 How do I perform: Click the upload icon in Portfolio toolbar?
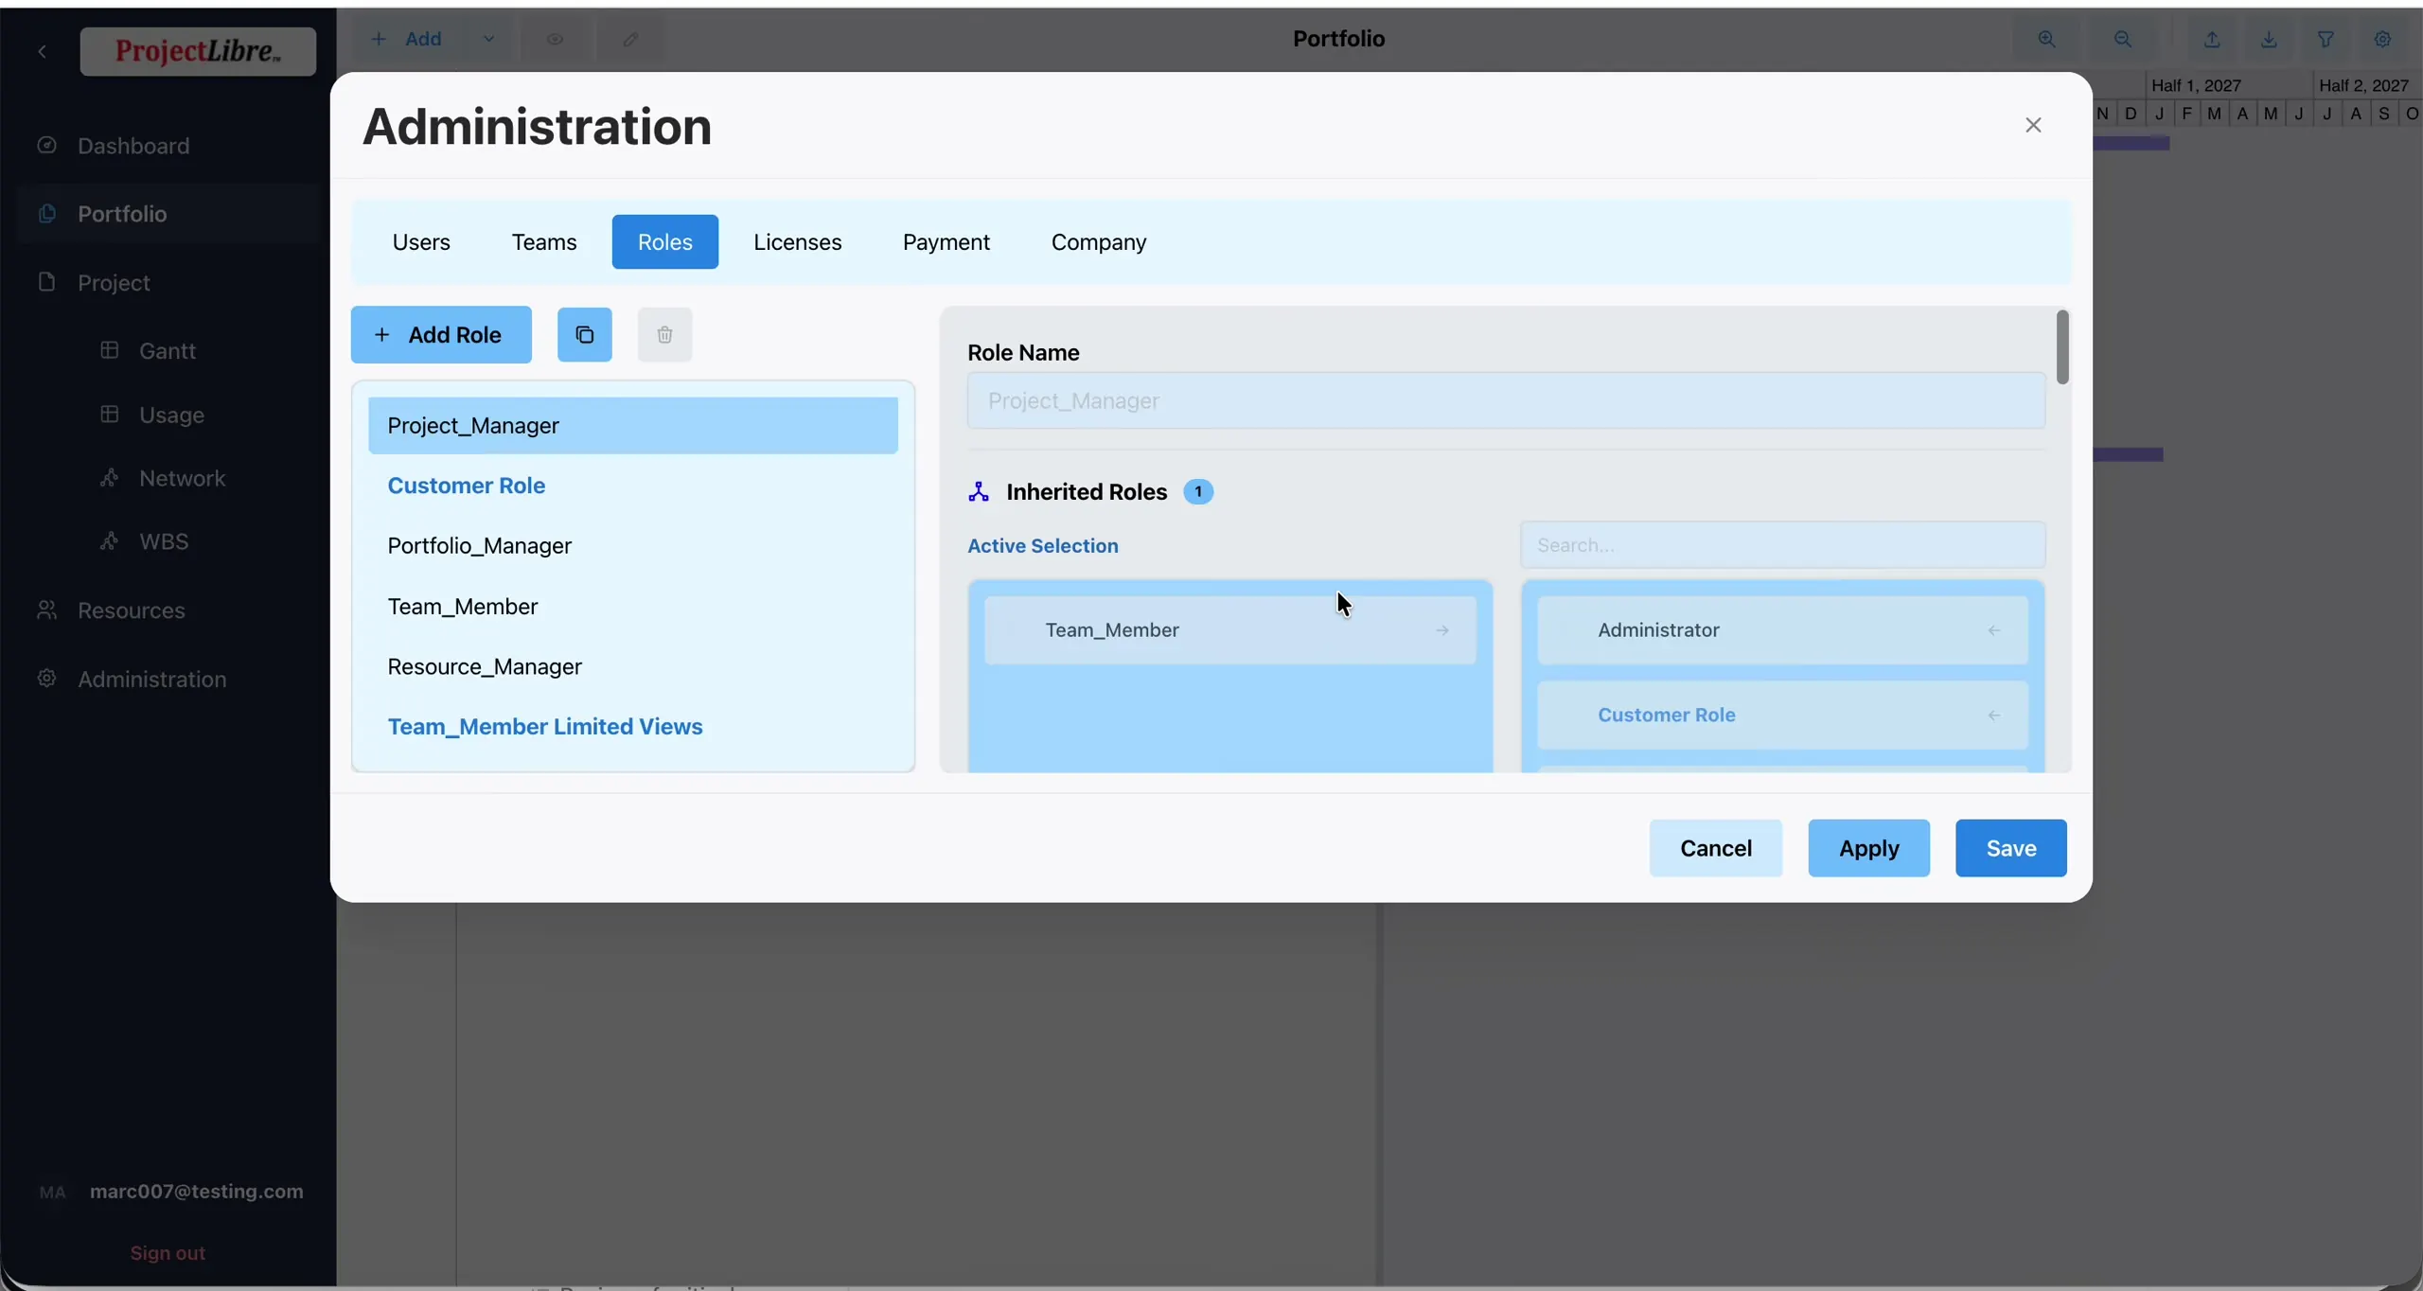pyautogui.click(x=2212, y=39)
